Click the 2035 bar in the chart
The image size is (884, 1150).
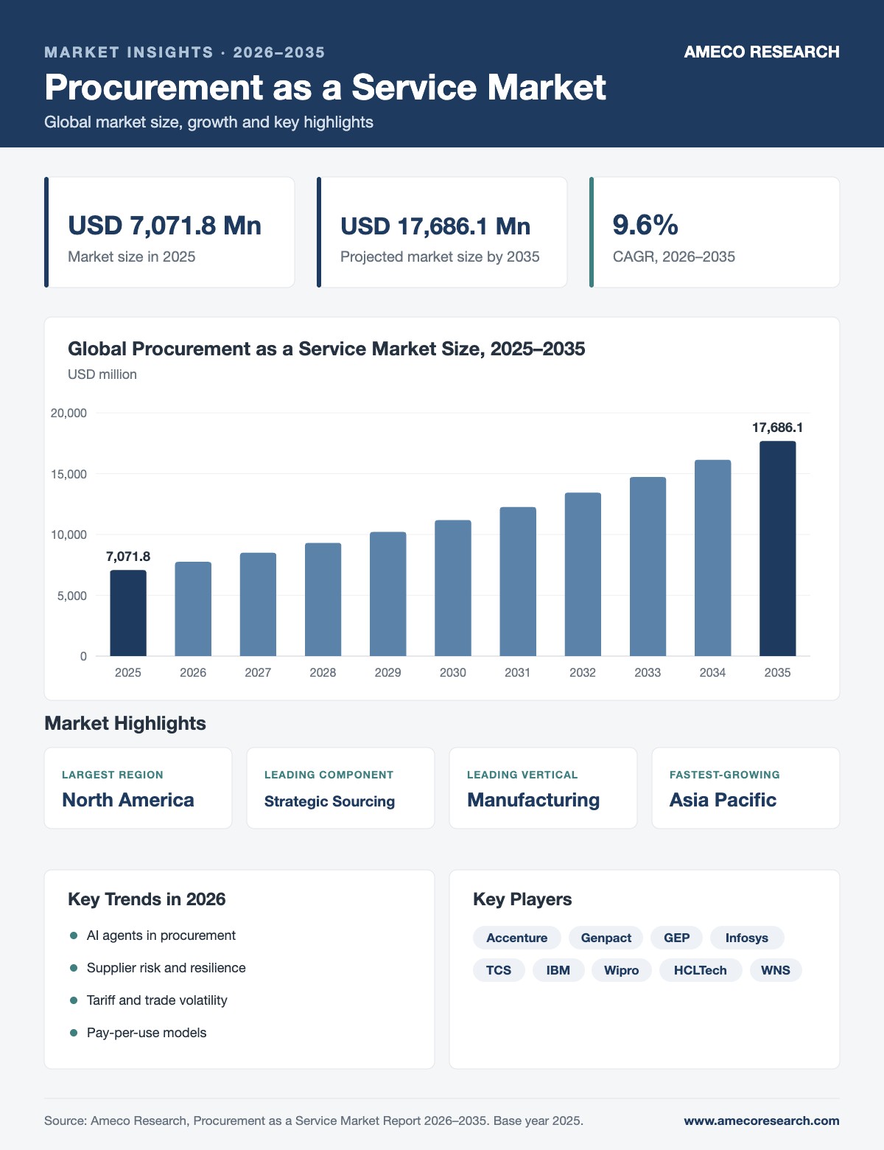[778, 548]
